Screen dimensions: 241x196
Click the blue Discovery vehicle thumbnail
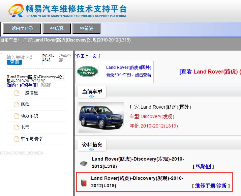101,117
